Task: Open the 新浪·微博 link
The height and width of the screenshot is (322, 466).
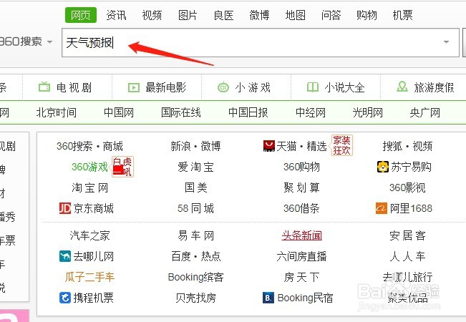Action: [x=195, y=146]
